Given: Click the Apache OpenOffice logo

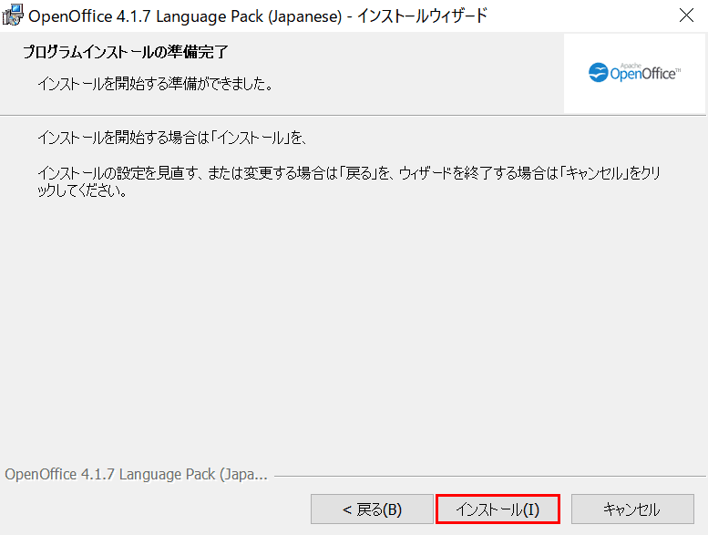Looking at the screenshot, I should 634,73.
